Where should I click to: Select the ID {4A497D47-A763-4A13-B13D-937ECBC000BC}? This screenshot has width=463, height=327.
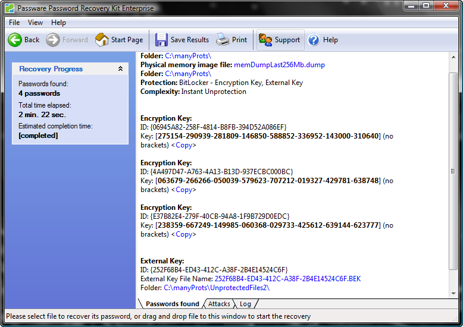click(x=221, y=172)
